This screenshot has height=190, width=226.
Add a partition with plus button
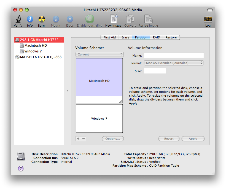click(x=78, y=139)
